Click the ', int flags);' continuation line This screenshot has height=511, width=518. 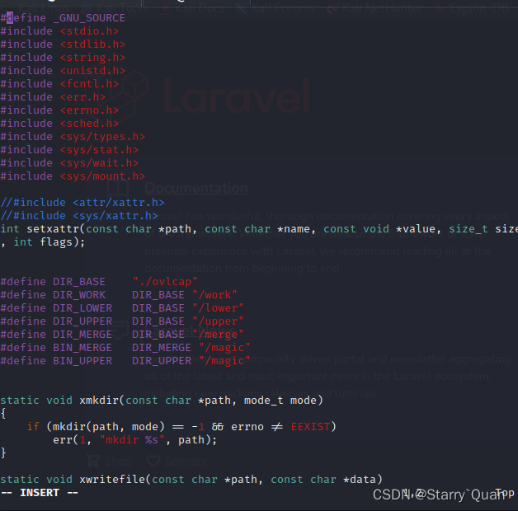(x=43, y=242)
